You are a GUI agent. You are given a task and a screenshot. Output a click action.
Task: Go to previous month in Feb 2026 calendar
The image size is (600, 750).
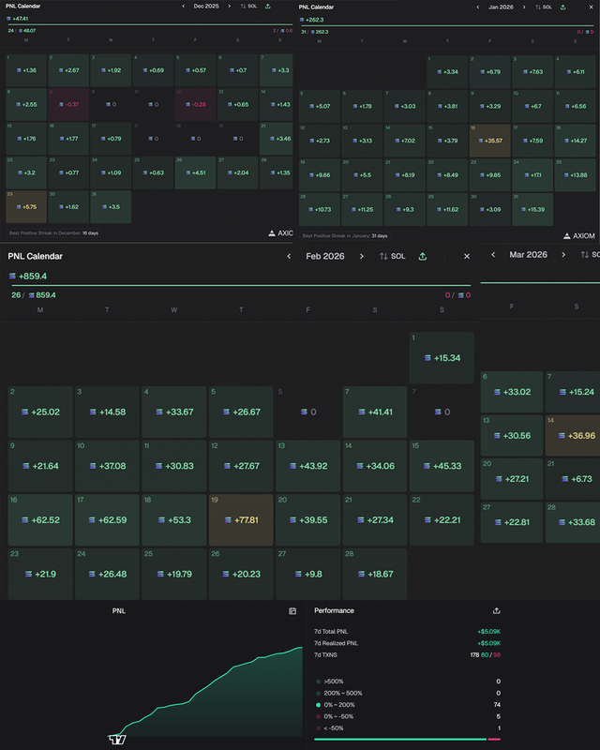click(x=289, y=256)
